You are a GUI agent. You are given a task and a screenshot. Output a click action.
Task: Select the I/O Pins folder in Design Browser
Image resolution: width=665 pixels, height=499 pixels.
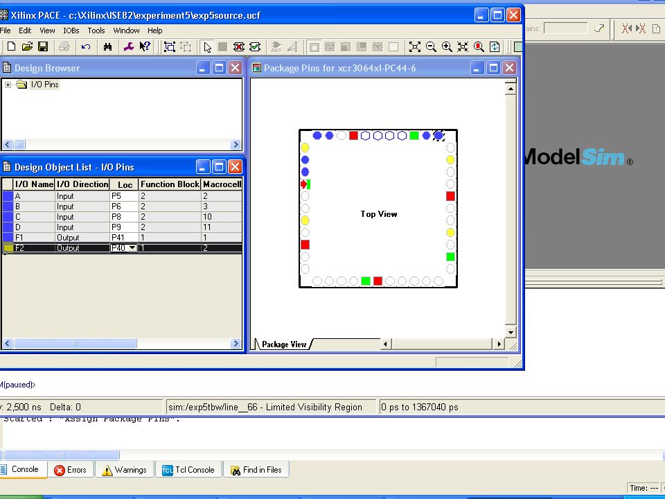coord(44,85)
